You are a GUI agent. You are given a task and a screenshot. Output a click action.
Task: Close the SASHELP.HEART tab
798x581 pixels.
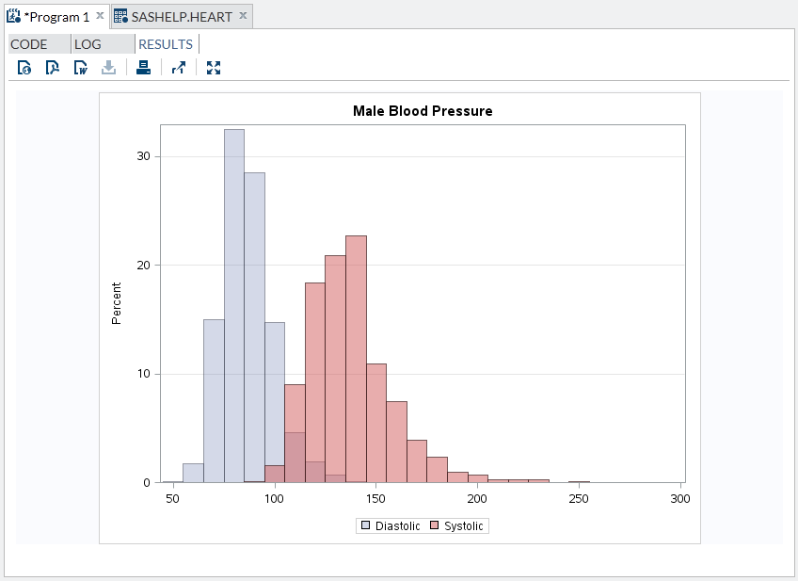point(242,16)
